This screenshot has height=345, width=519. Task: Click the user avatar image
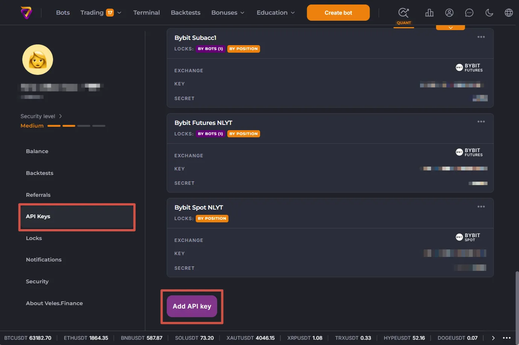38,59
